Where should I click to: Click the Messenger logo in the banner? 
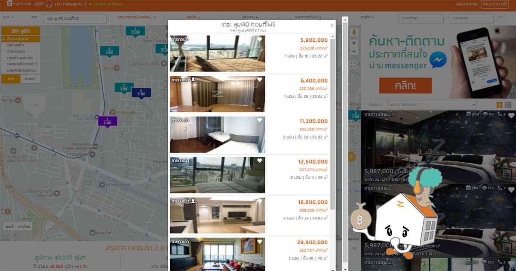click(437, 60)
